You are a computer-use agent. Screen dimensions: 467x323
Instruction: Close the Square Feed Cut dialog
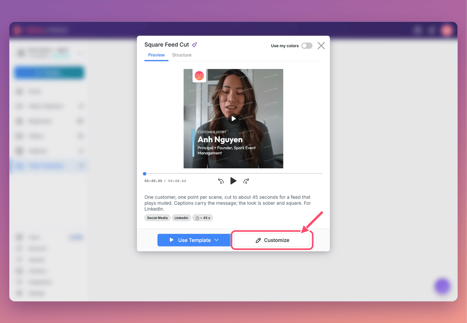point(321,46)
